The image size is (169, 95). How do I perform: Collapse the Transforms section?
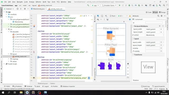pyautogui.click(x=133, y=55)
